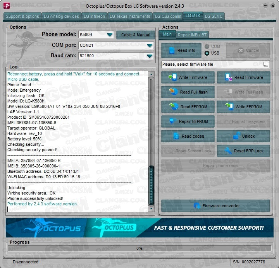279x268 pixels.
Task: Switch to LG Infineon tab
Action: (x=94, y=16)
